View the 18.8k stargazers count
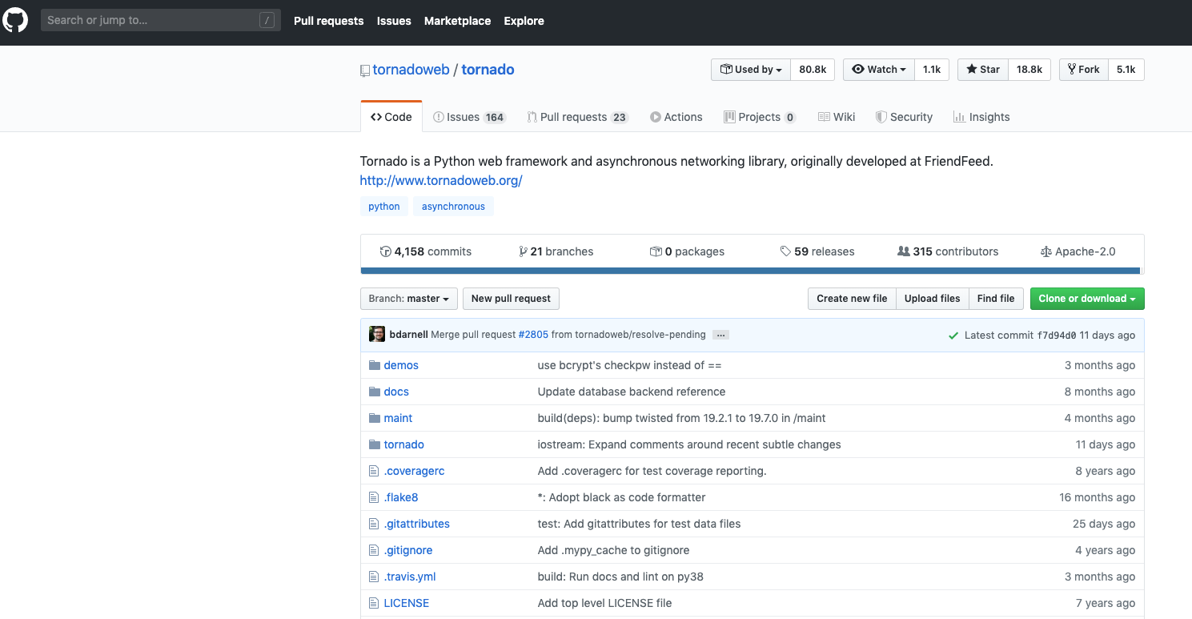 pyautogui.click(x=1029, y=70)
